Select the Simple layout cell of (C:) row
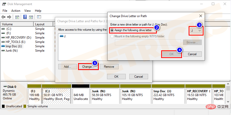This screenshot has height=115, width=231. point(40,29)
